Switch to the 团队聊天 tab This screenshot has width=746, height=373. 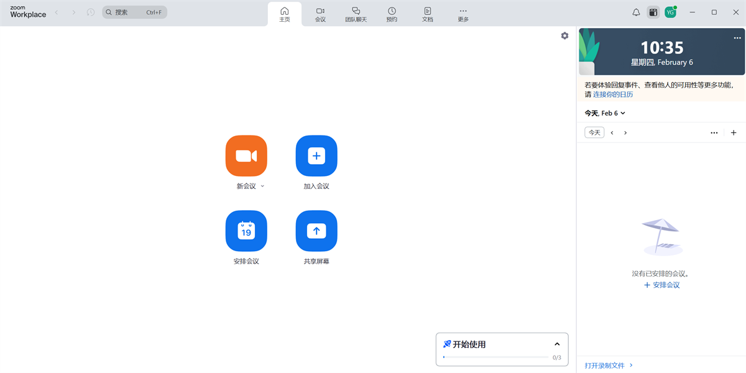point(356,14)
